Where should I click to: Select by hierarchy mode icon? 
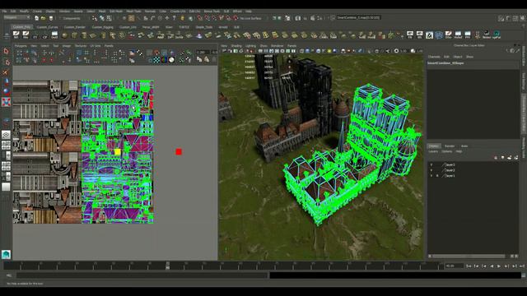click(95, 18)
